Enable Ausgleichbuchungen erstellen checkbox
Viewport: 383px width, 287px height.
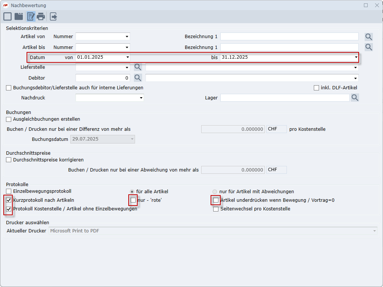[x=9, y=119]
